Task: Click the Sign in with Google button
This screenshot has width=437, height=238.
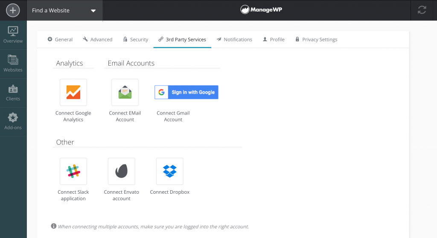Action: [x=186, y=92]
